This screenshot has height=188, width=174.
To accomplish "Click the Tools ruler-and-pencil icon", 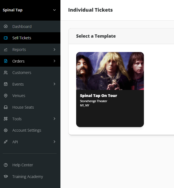I will tap(6, 119).
